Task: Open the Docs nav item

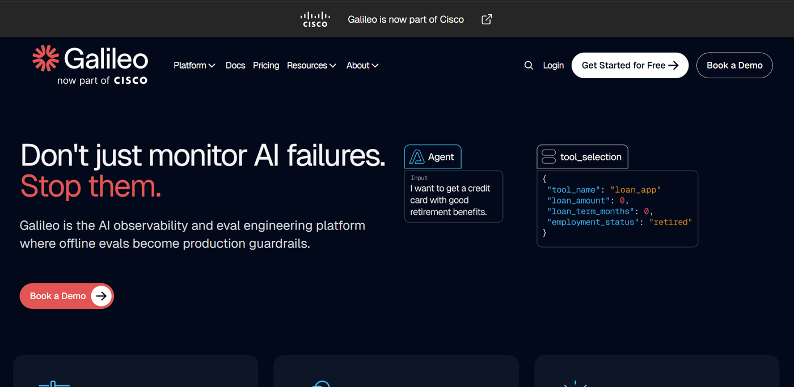Action: click(235, 65)
